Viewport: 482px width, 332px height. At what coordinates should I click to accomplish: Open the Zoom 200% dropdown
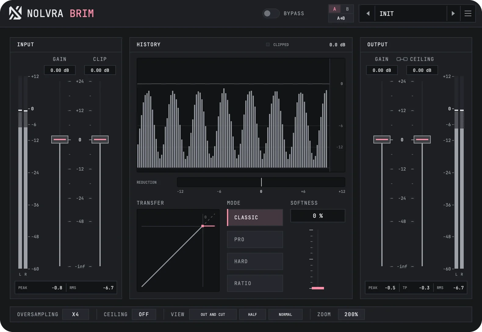tap(351, 314)
